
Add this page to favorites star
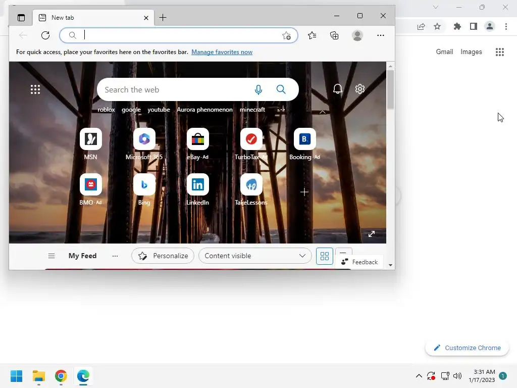coord(286,36)
